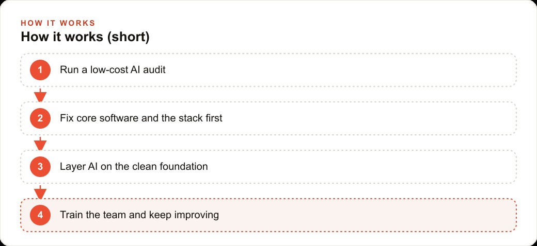
Task: Click the arrow between steps 1 and 2
Action: point(40,95)
